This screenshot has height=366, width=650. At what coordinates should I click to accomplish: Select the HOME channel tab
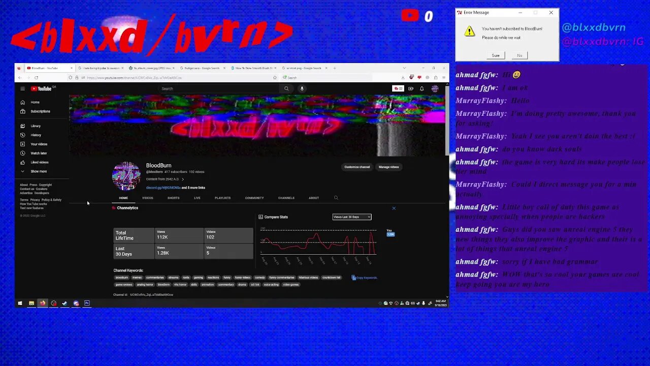[123, 198]
